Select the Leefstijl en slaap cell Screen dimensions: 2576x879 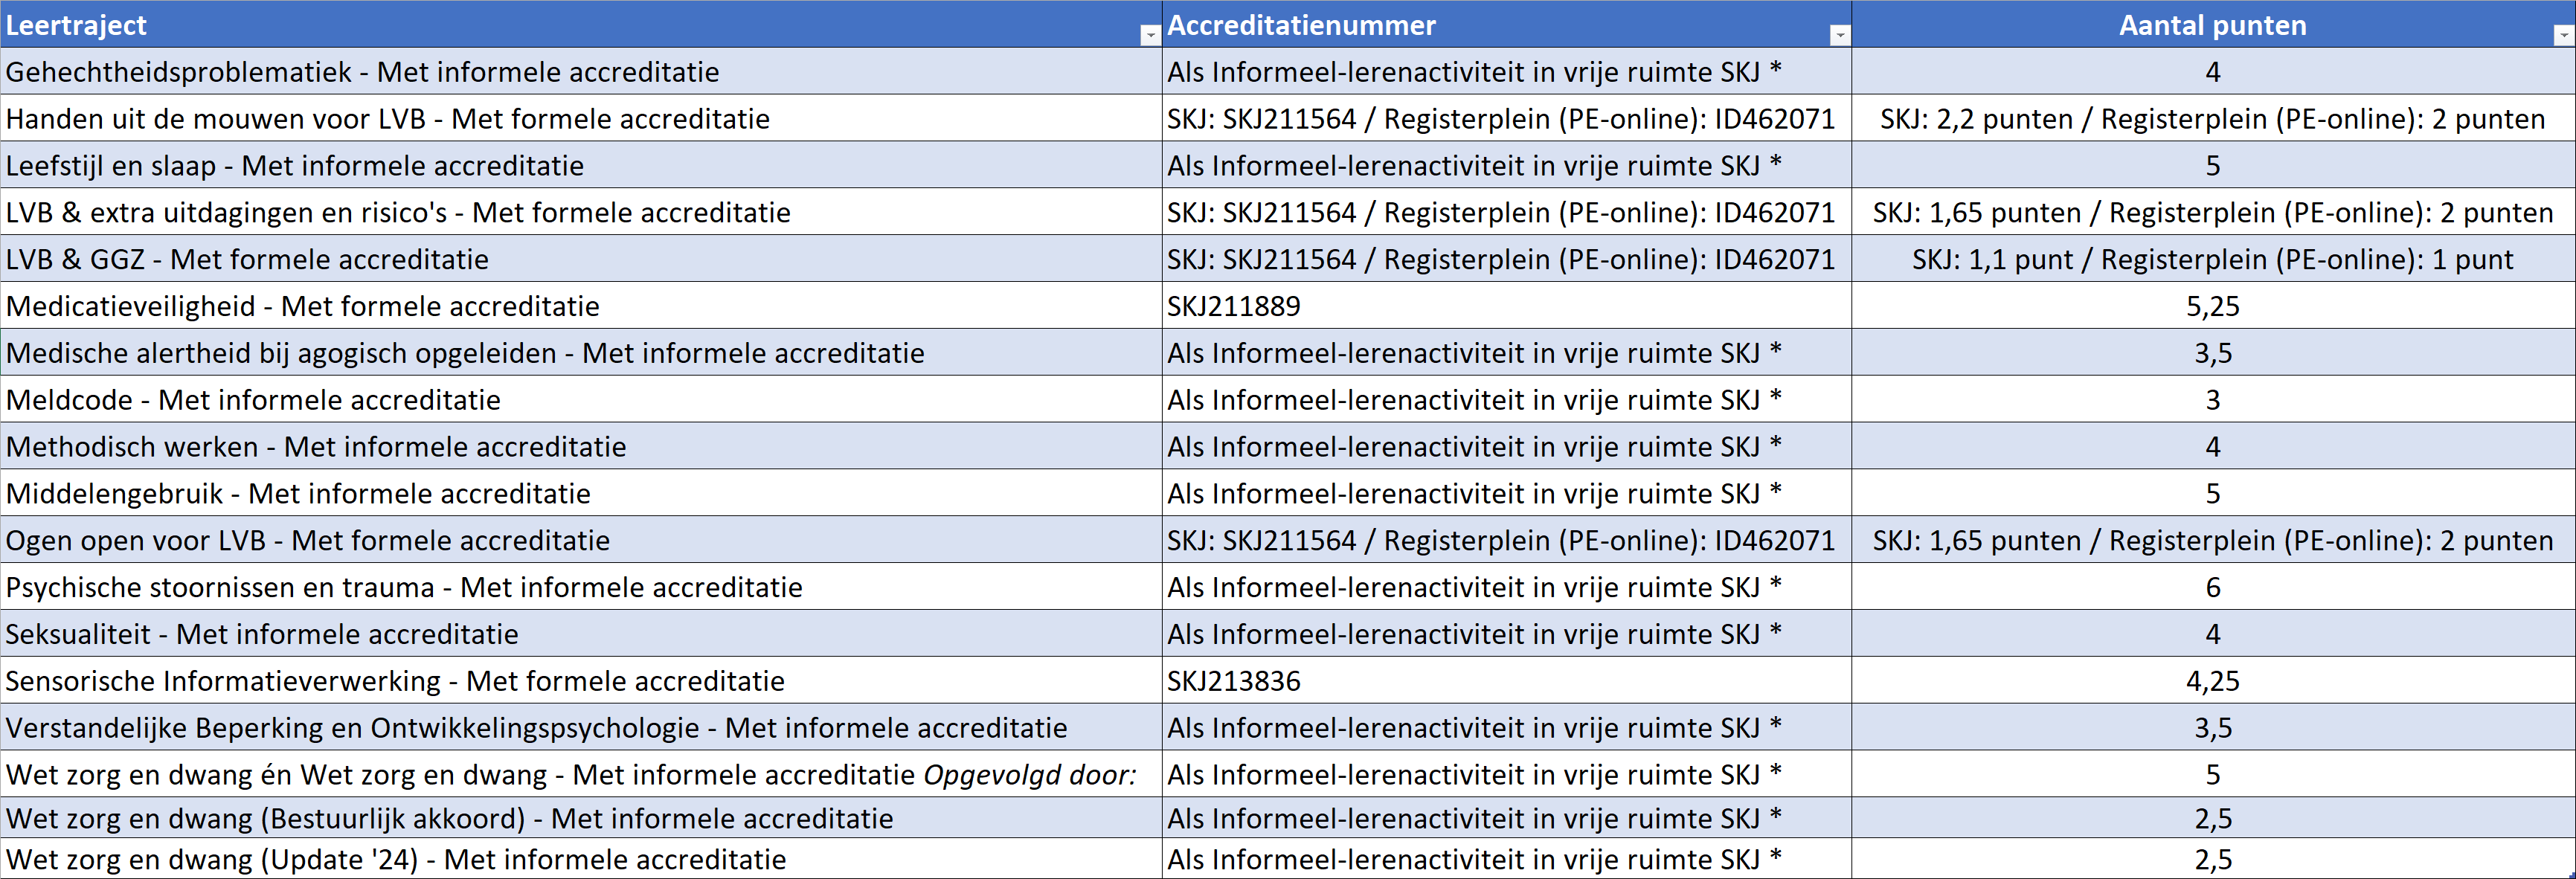point(581,165)
